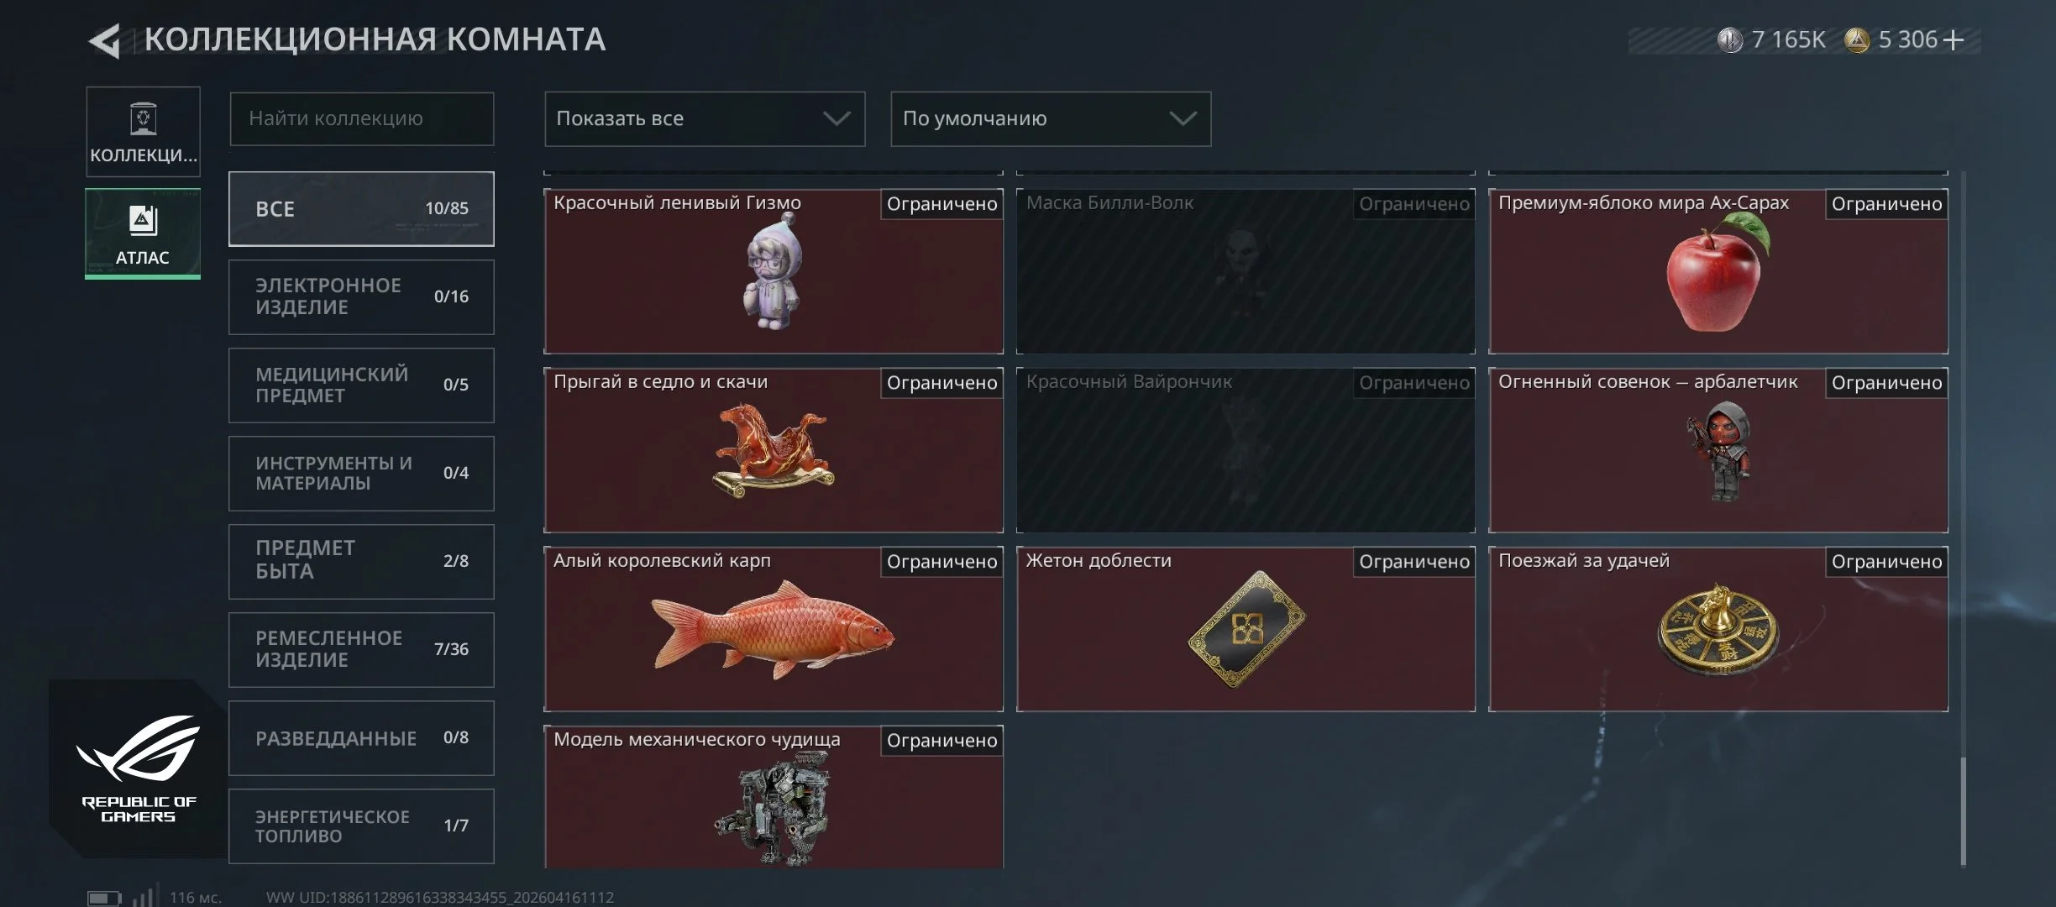Choose the Предмет быта category
The height and width of the screenshot is (907, 2056).
(x=361, y=561)
